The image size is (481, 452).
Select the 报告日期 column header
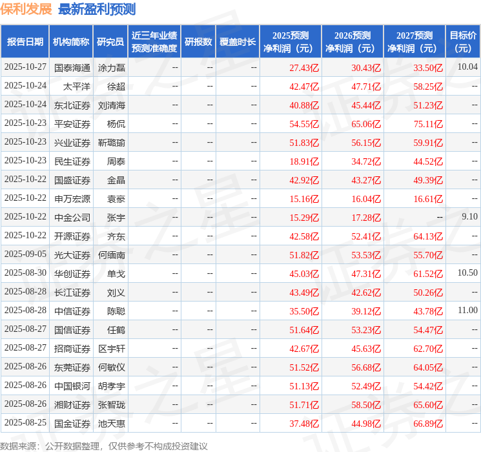(x=25, y=42)
